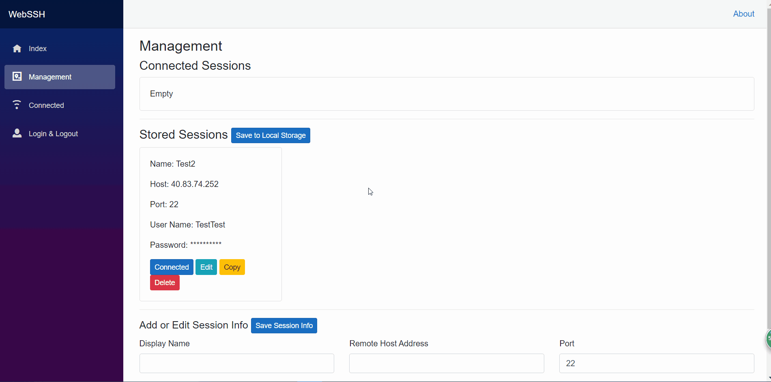Image resolution: width=771 pixels, height=382 pixels.
Task: Copy the Test2 session
Action: [232, 267]
